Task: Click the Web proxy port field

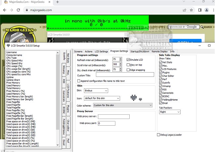Action: click(107, 123)
